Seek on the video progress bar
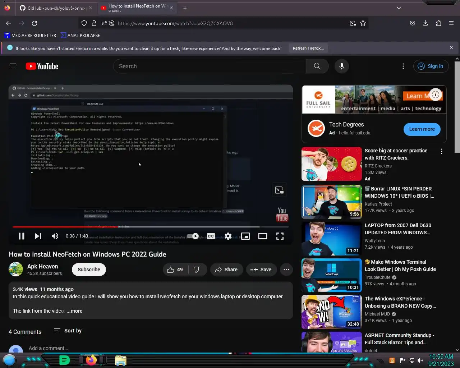 point(150,227)
